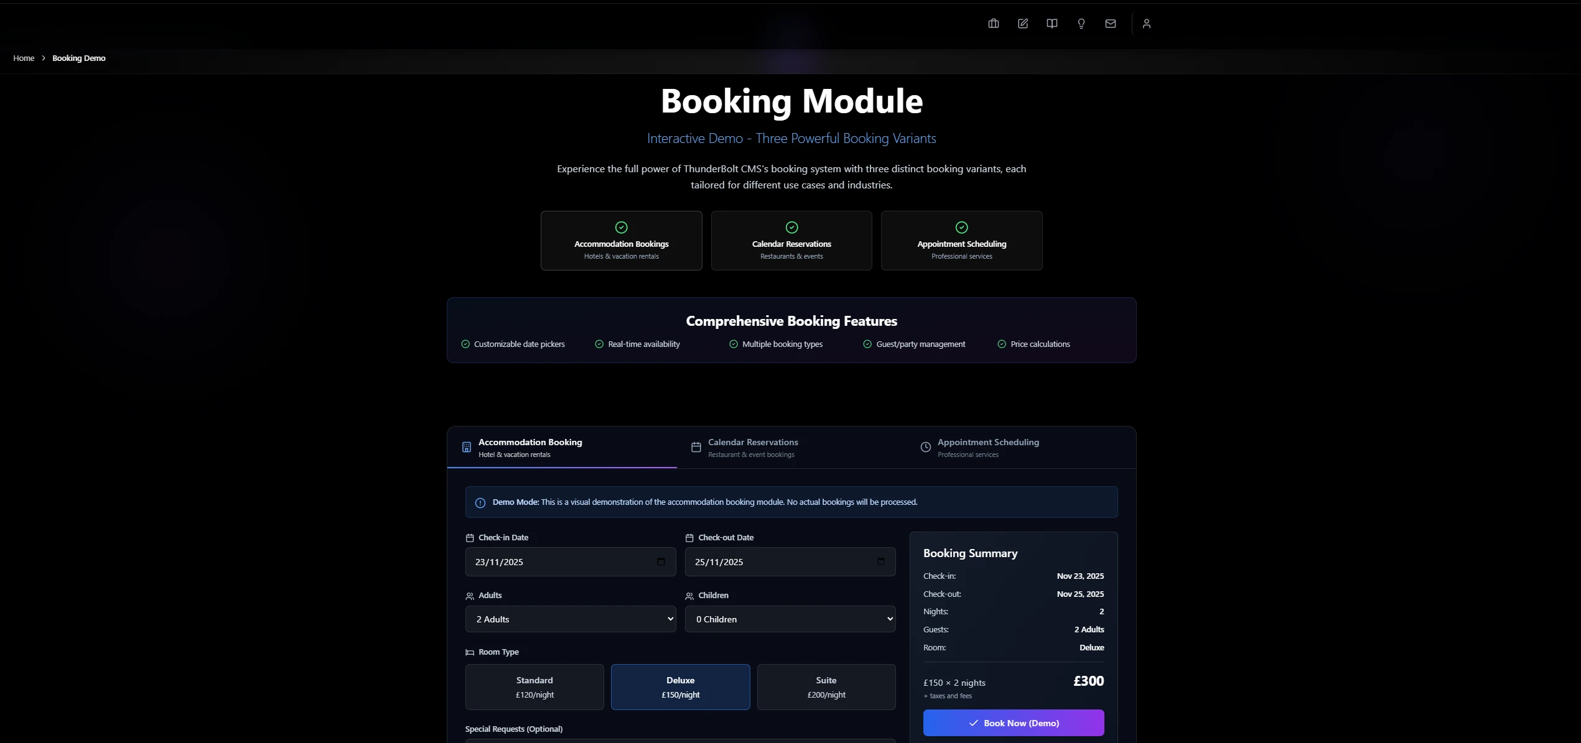
Task: Switch to the Calendar Reservations tab
Action: click(752, 447)
